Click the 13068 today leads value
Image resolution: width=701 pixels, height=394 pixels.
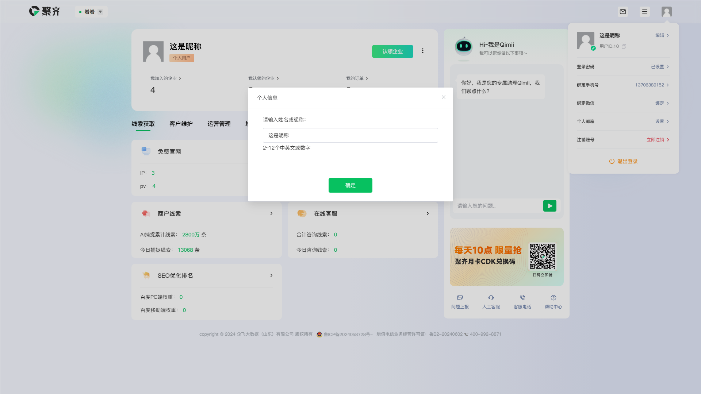point(185,250)
